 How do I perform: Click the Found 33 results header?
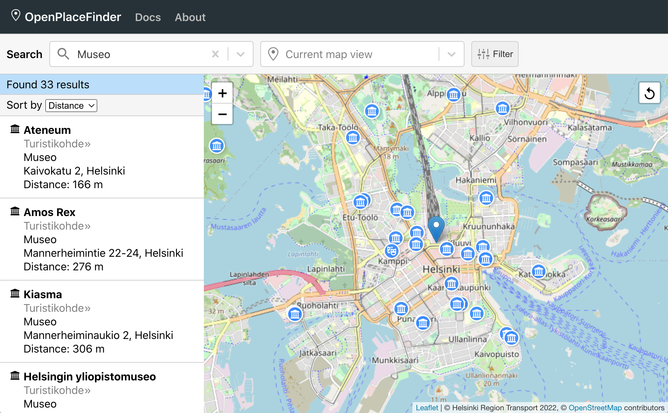(x=102, y=85)
